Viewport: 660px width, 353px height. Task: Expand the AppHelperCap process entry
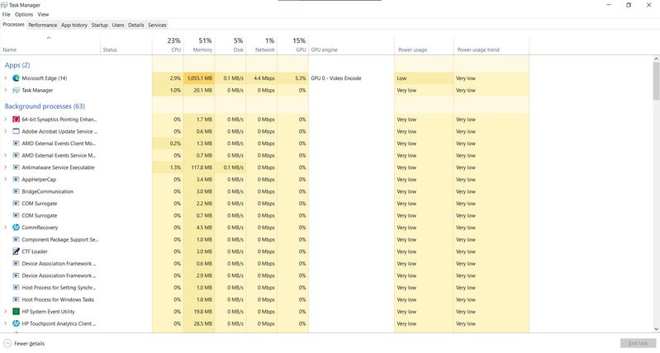pos(6,180)
